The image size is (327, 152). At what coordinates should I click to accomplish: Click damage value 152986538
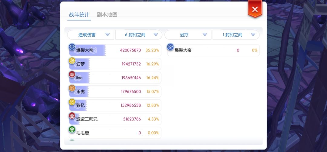(131, 105)
